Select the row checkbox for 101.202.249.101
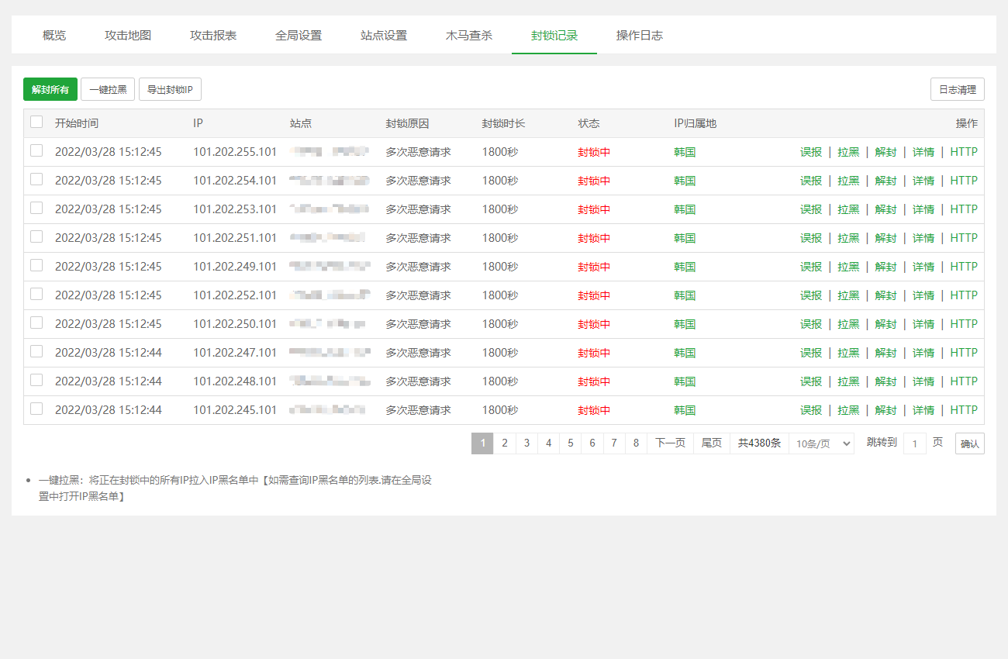 coord(36,266)
